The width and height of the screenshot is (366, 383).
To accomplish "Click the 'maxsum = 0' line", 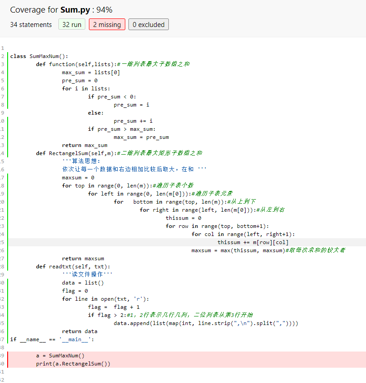I will pyautogui.click(x=78, y=178).
